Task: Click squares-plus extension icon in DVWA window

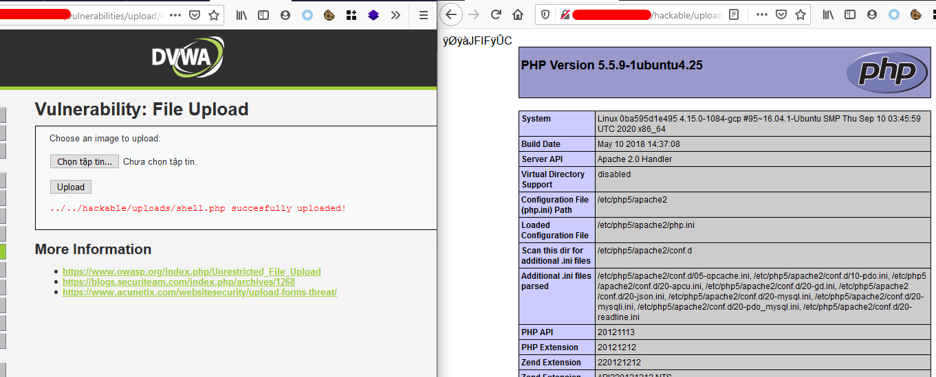Action: 351,14
